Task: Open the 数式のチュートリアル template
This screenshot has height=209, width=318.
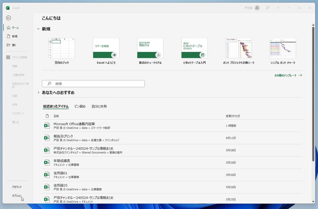Action: (150, 51)
